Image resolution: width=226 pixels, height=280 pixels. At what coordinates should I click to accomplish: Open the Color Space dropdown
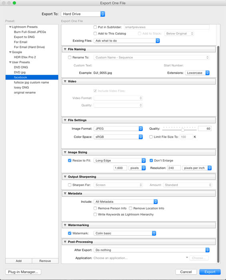(x=118, y=137)
